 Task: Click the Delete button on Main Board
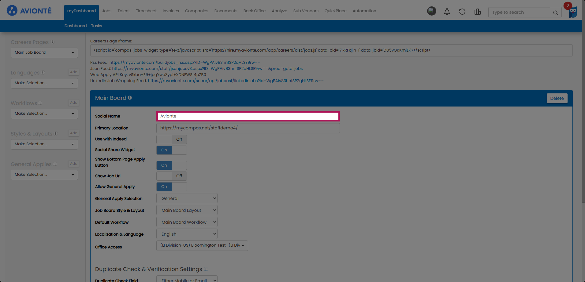pyautogui.click(x=557, y=98)
